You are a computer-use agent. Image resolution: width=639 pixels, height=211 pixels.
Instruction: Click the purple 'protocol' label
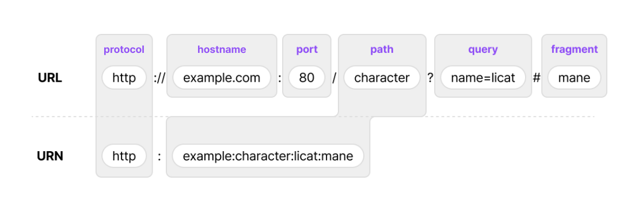click(124, 49)
